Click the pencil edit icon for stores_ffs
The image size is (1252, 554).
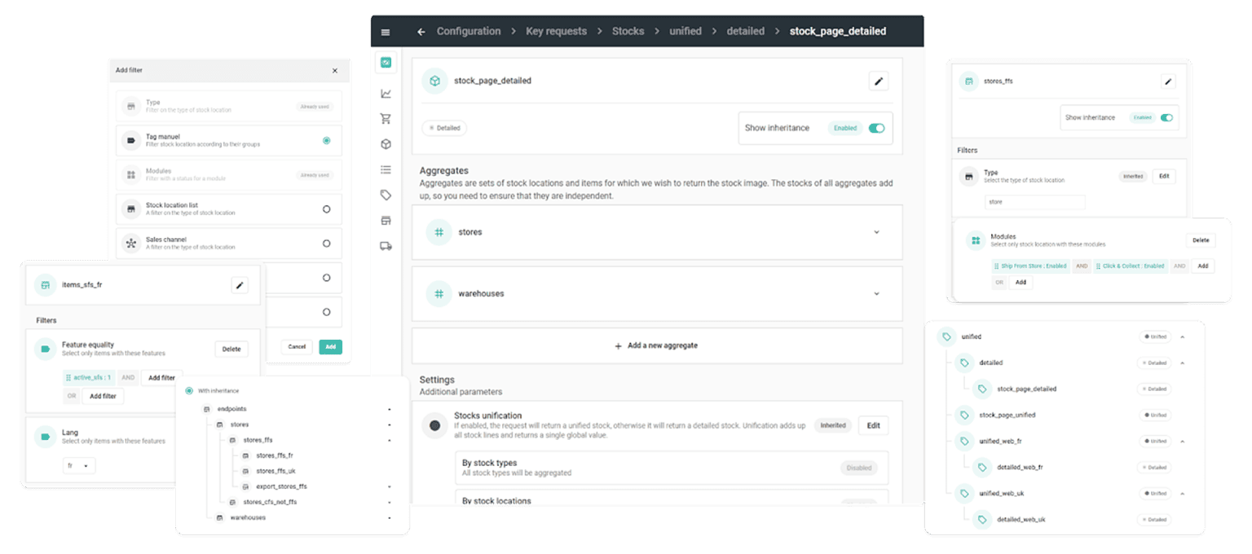[x=1168, y=81]
